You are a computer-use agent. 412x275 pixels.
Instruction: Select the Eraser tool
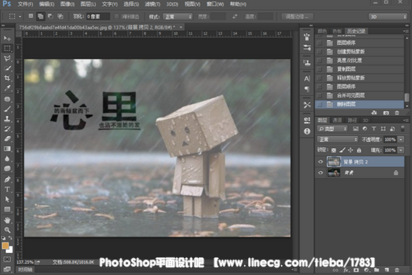click(7, 139)
